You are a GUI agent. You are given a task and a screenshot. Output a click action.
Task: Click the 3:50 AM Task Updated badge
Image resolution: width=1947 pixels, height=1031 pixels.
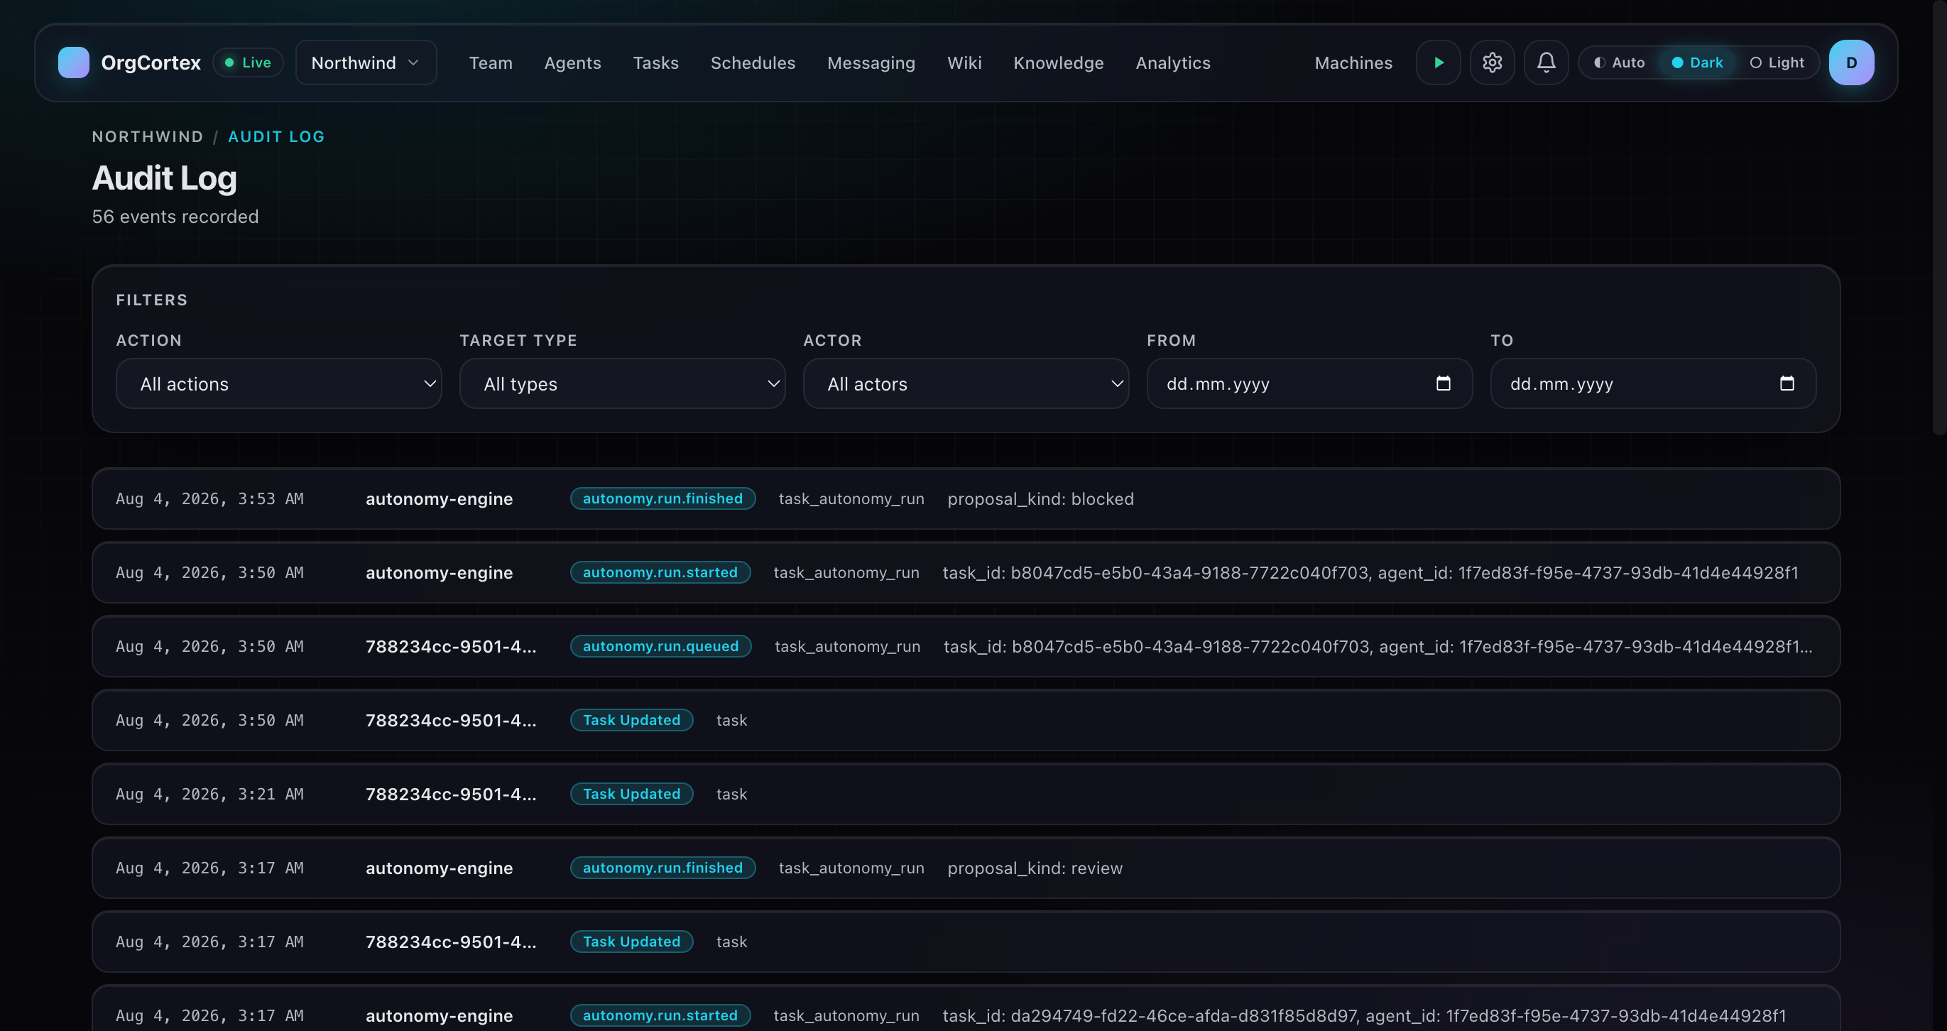pyautogui.click(x=631, y=720)
